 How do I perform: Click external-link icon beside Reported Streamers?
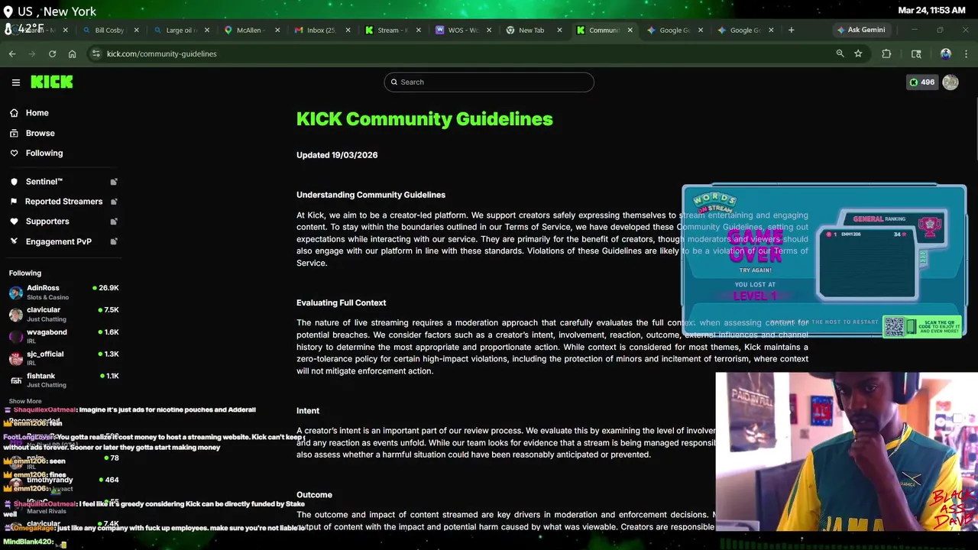[114, 202]
